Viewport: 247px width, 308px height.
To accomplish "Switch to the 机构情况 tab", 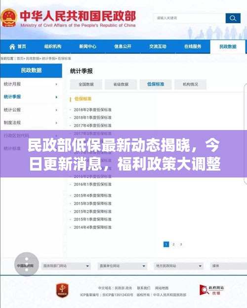I will click(x=190, y=85).
